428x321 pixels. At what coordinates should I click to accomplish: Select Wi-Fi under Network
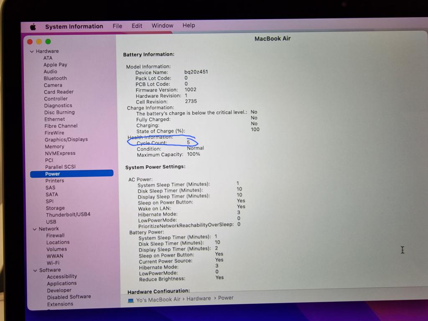(53, 263)
